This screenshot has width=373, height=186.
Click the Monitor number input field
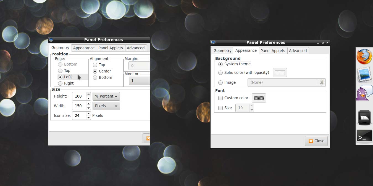pyautogui.click(x=140, y=80)
